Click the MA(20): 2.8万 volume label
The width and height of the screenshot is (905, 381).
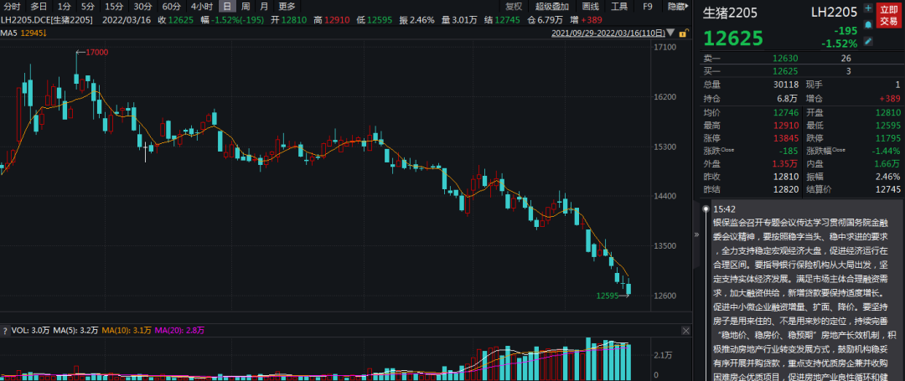179,331
